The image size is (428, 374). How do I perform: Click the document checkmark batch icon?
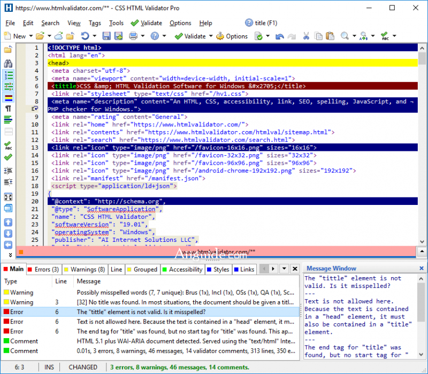pyautogui.click(x=258, y=36)
